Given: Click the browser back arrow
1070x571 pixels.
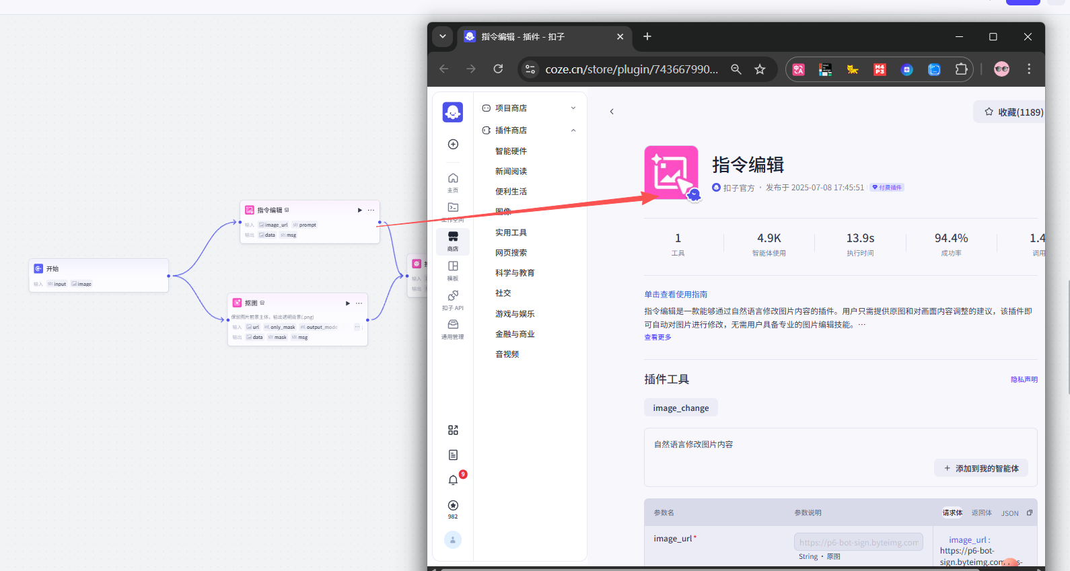Looking at the screenshot, I should [x=443, y=69].
